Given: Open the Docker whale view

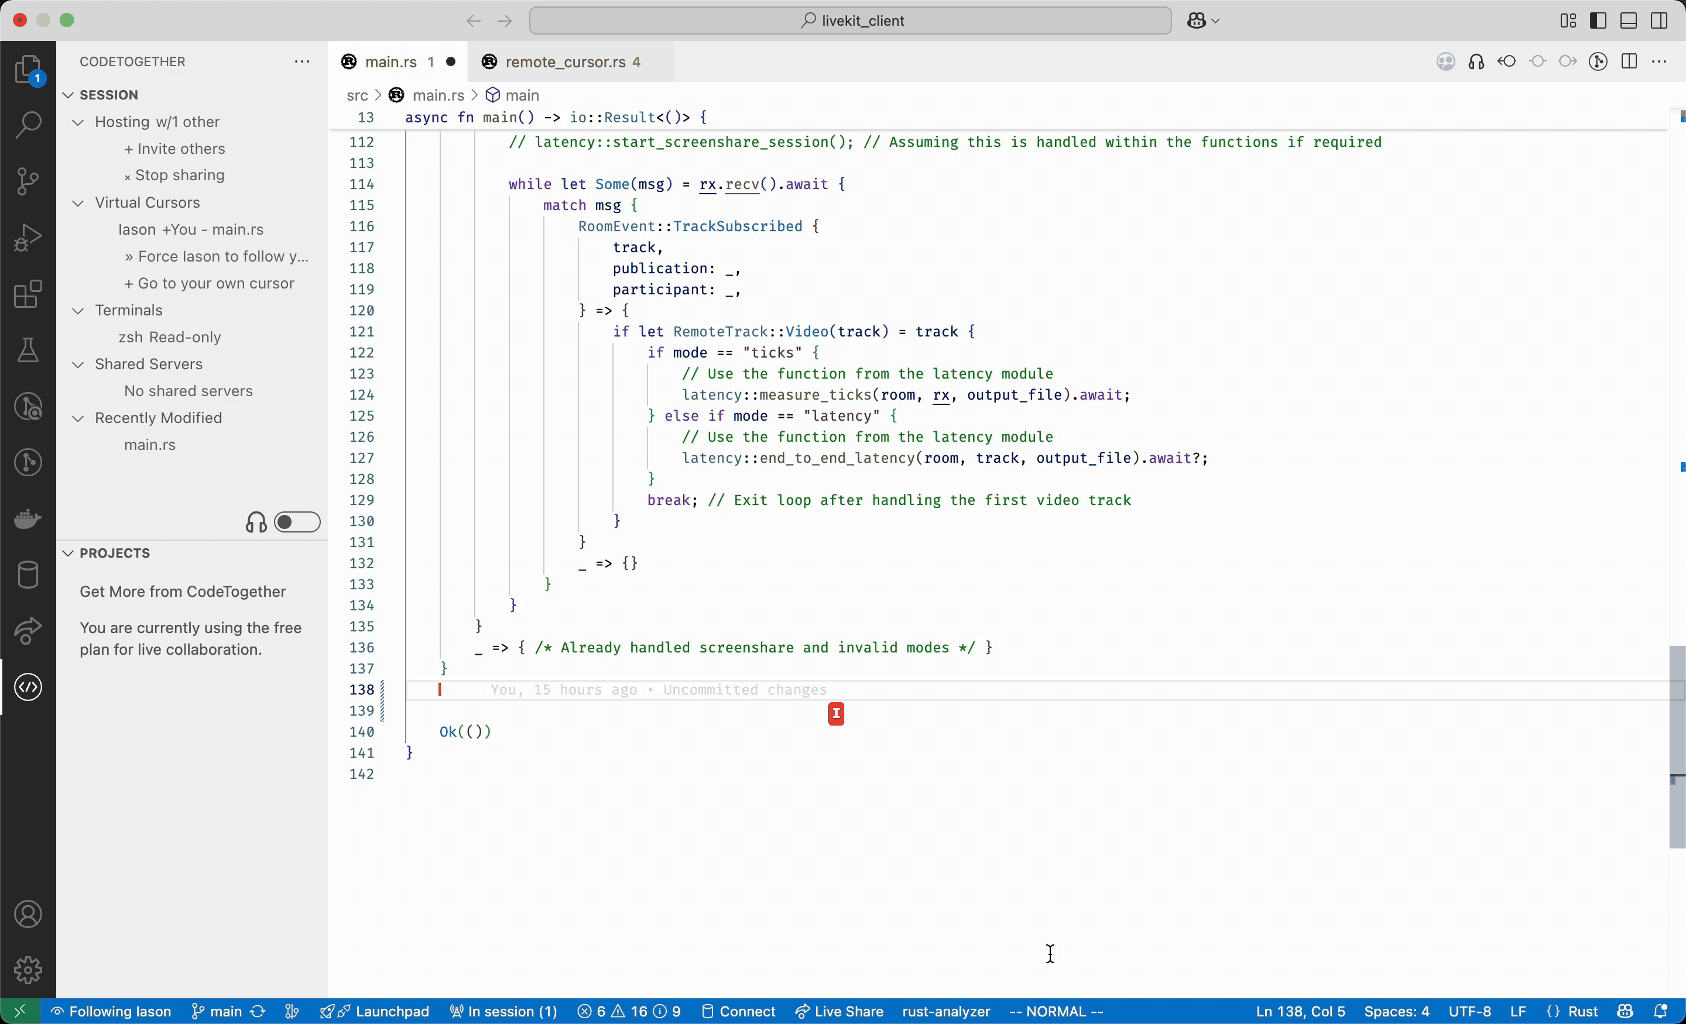Looking at the screenshot, I should tap(28, 518).
